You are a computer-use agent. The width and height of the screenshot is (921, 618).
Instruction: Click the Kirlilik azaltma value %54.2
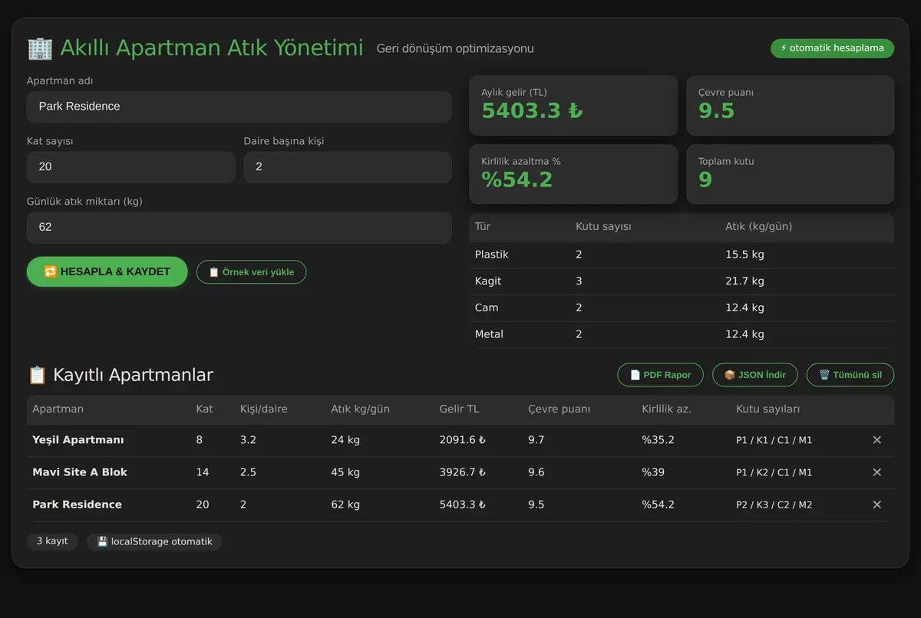517,179
